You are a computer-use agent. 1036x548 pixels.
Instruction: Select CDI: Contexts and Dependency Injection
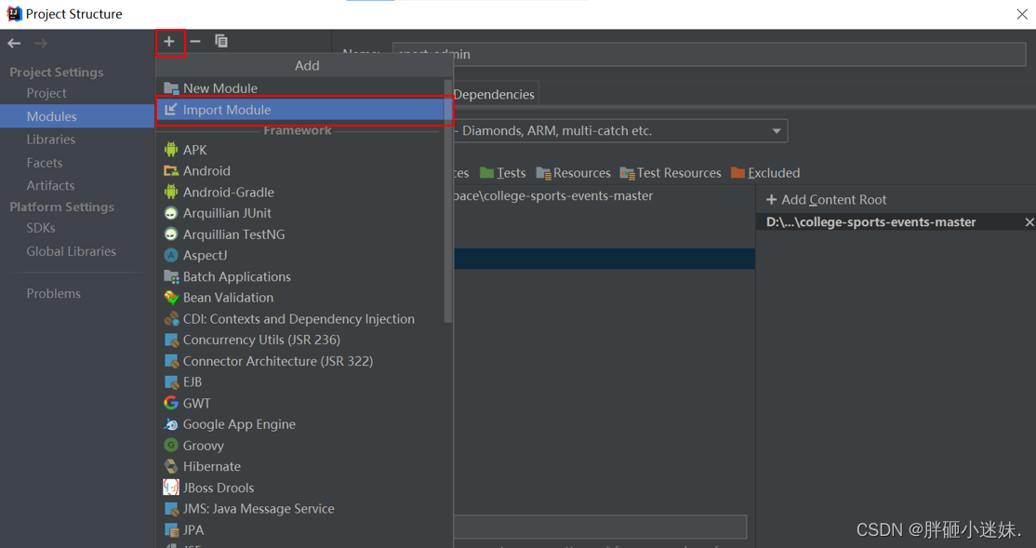coord(304,319)
